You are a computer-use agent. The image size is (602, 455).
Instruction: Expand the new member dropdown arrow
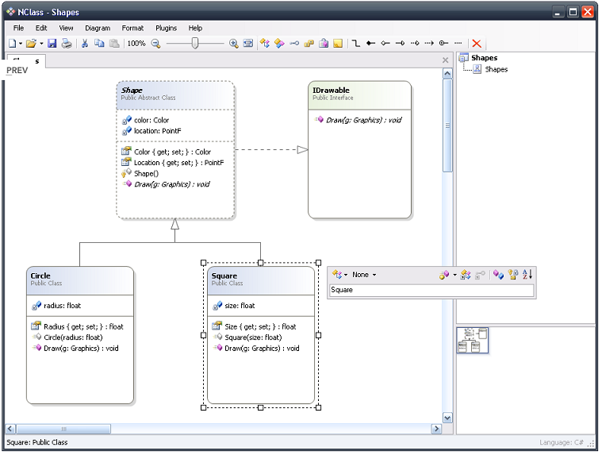pyautogui.click(x=454, y=276)
